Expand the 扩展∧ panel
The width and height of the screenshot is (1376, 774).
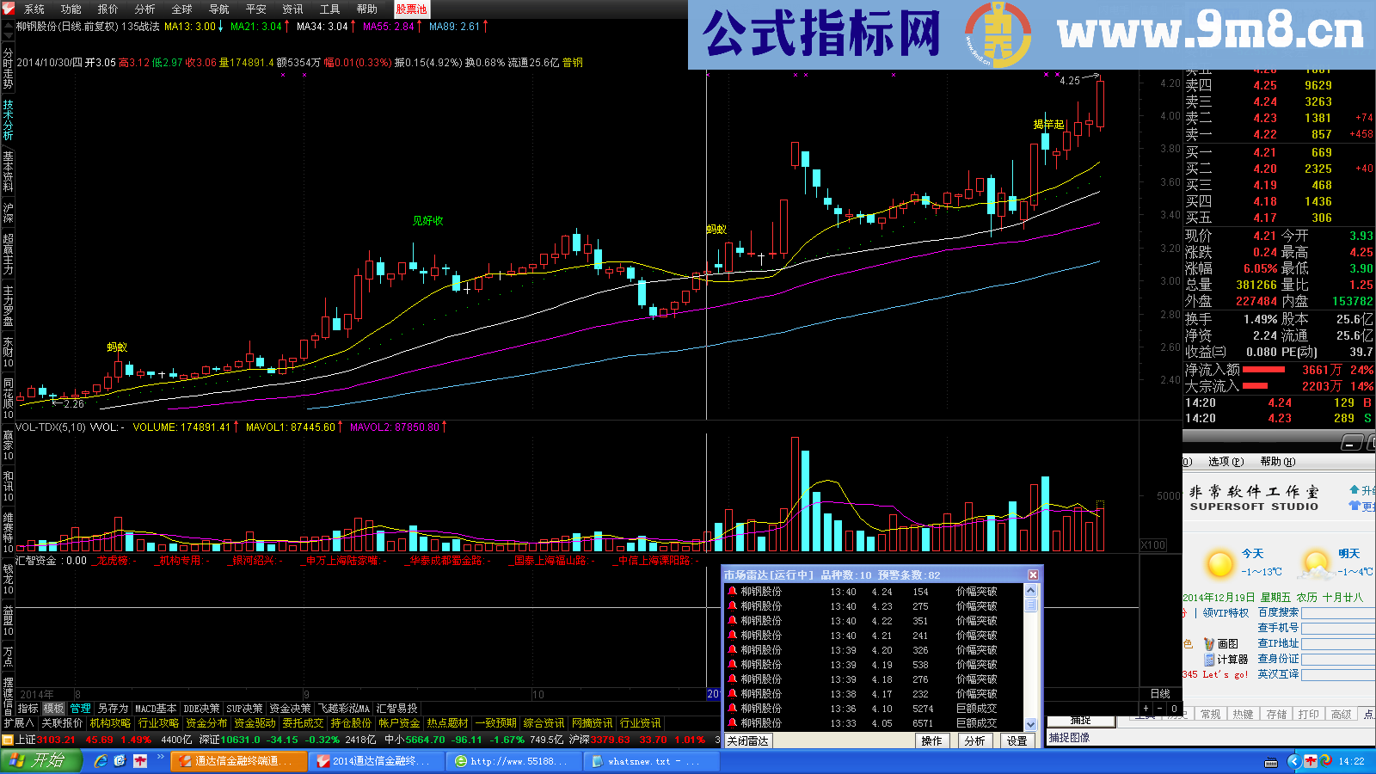pos(18,723)
